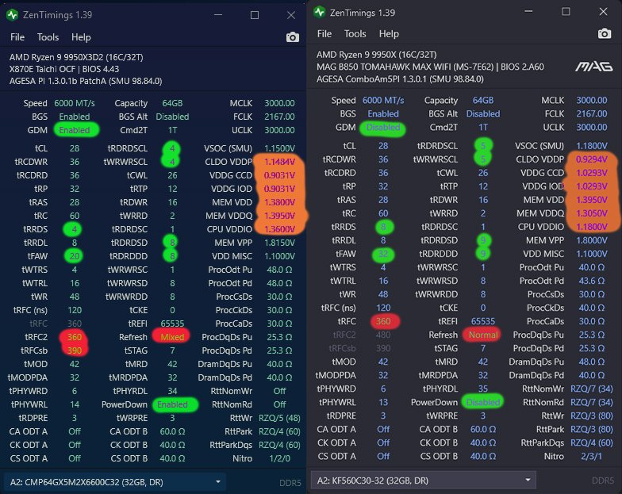Open Tools menu in left ZenTimings window

pos(48,37)
